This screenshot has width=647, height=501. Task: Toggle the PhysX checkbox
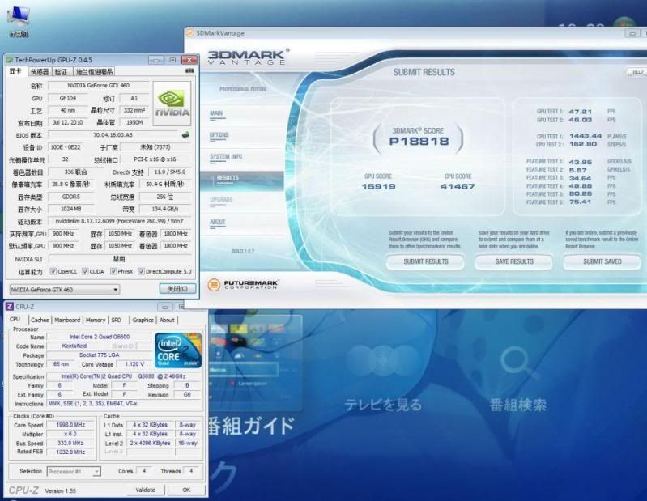coord(113,271)
